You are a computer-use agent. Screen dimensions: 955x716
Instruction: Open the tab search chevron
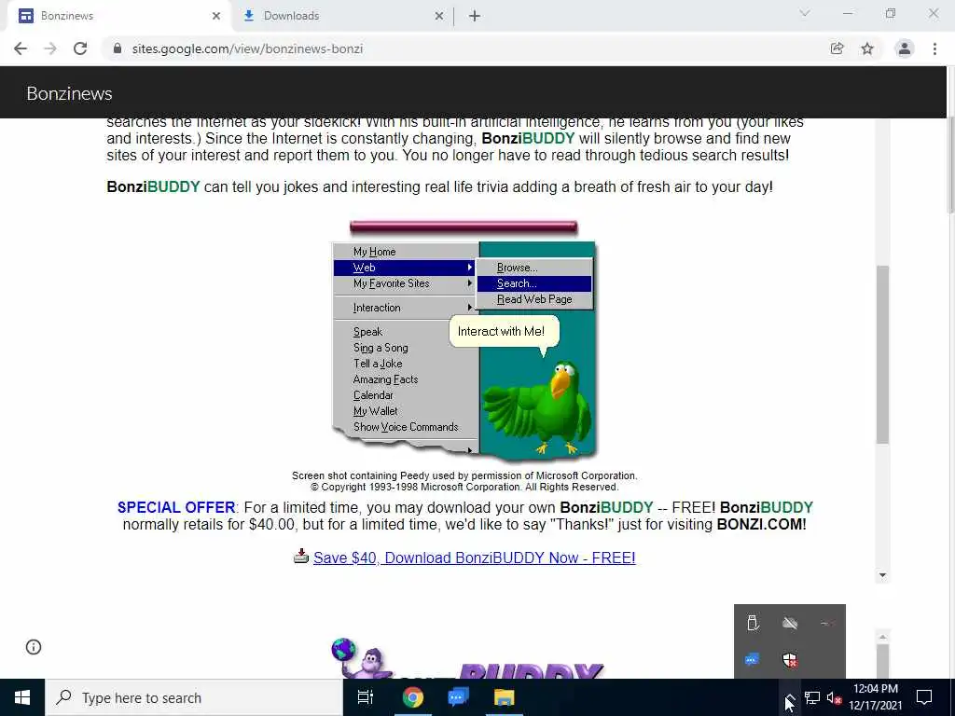click(x=805, y=13)
